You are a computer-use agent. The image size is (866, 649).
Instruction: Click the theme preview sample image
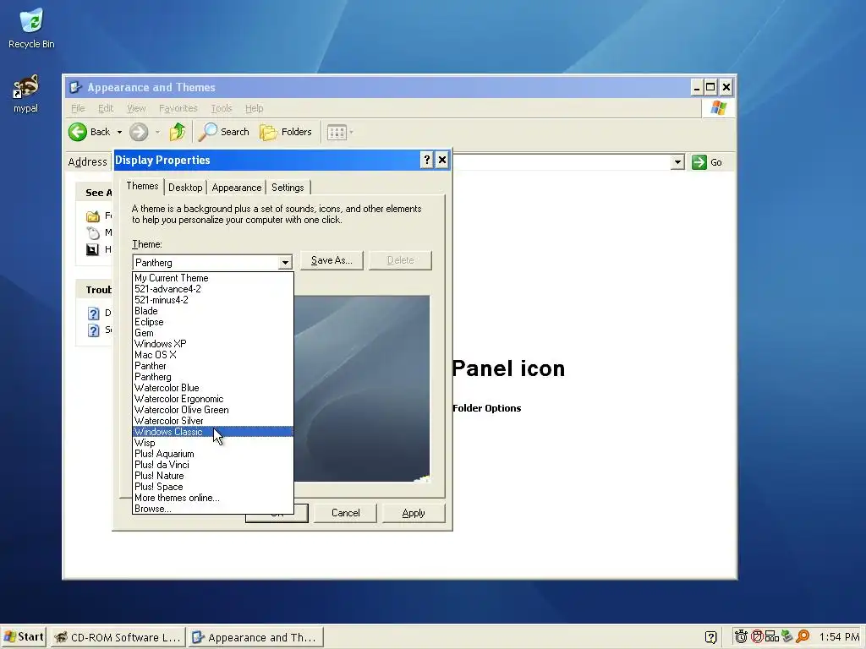tap(362, 389)
